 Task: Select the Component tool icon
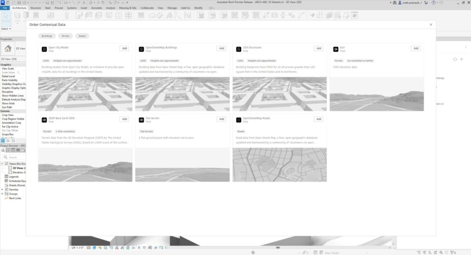coord(51,15)
